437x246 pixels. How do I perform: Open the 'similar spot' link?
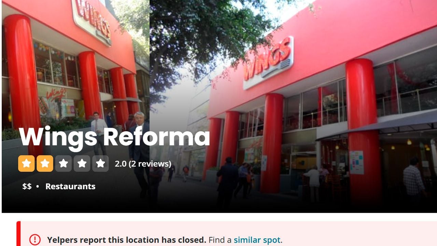tap(257, 240)
